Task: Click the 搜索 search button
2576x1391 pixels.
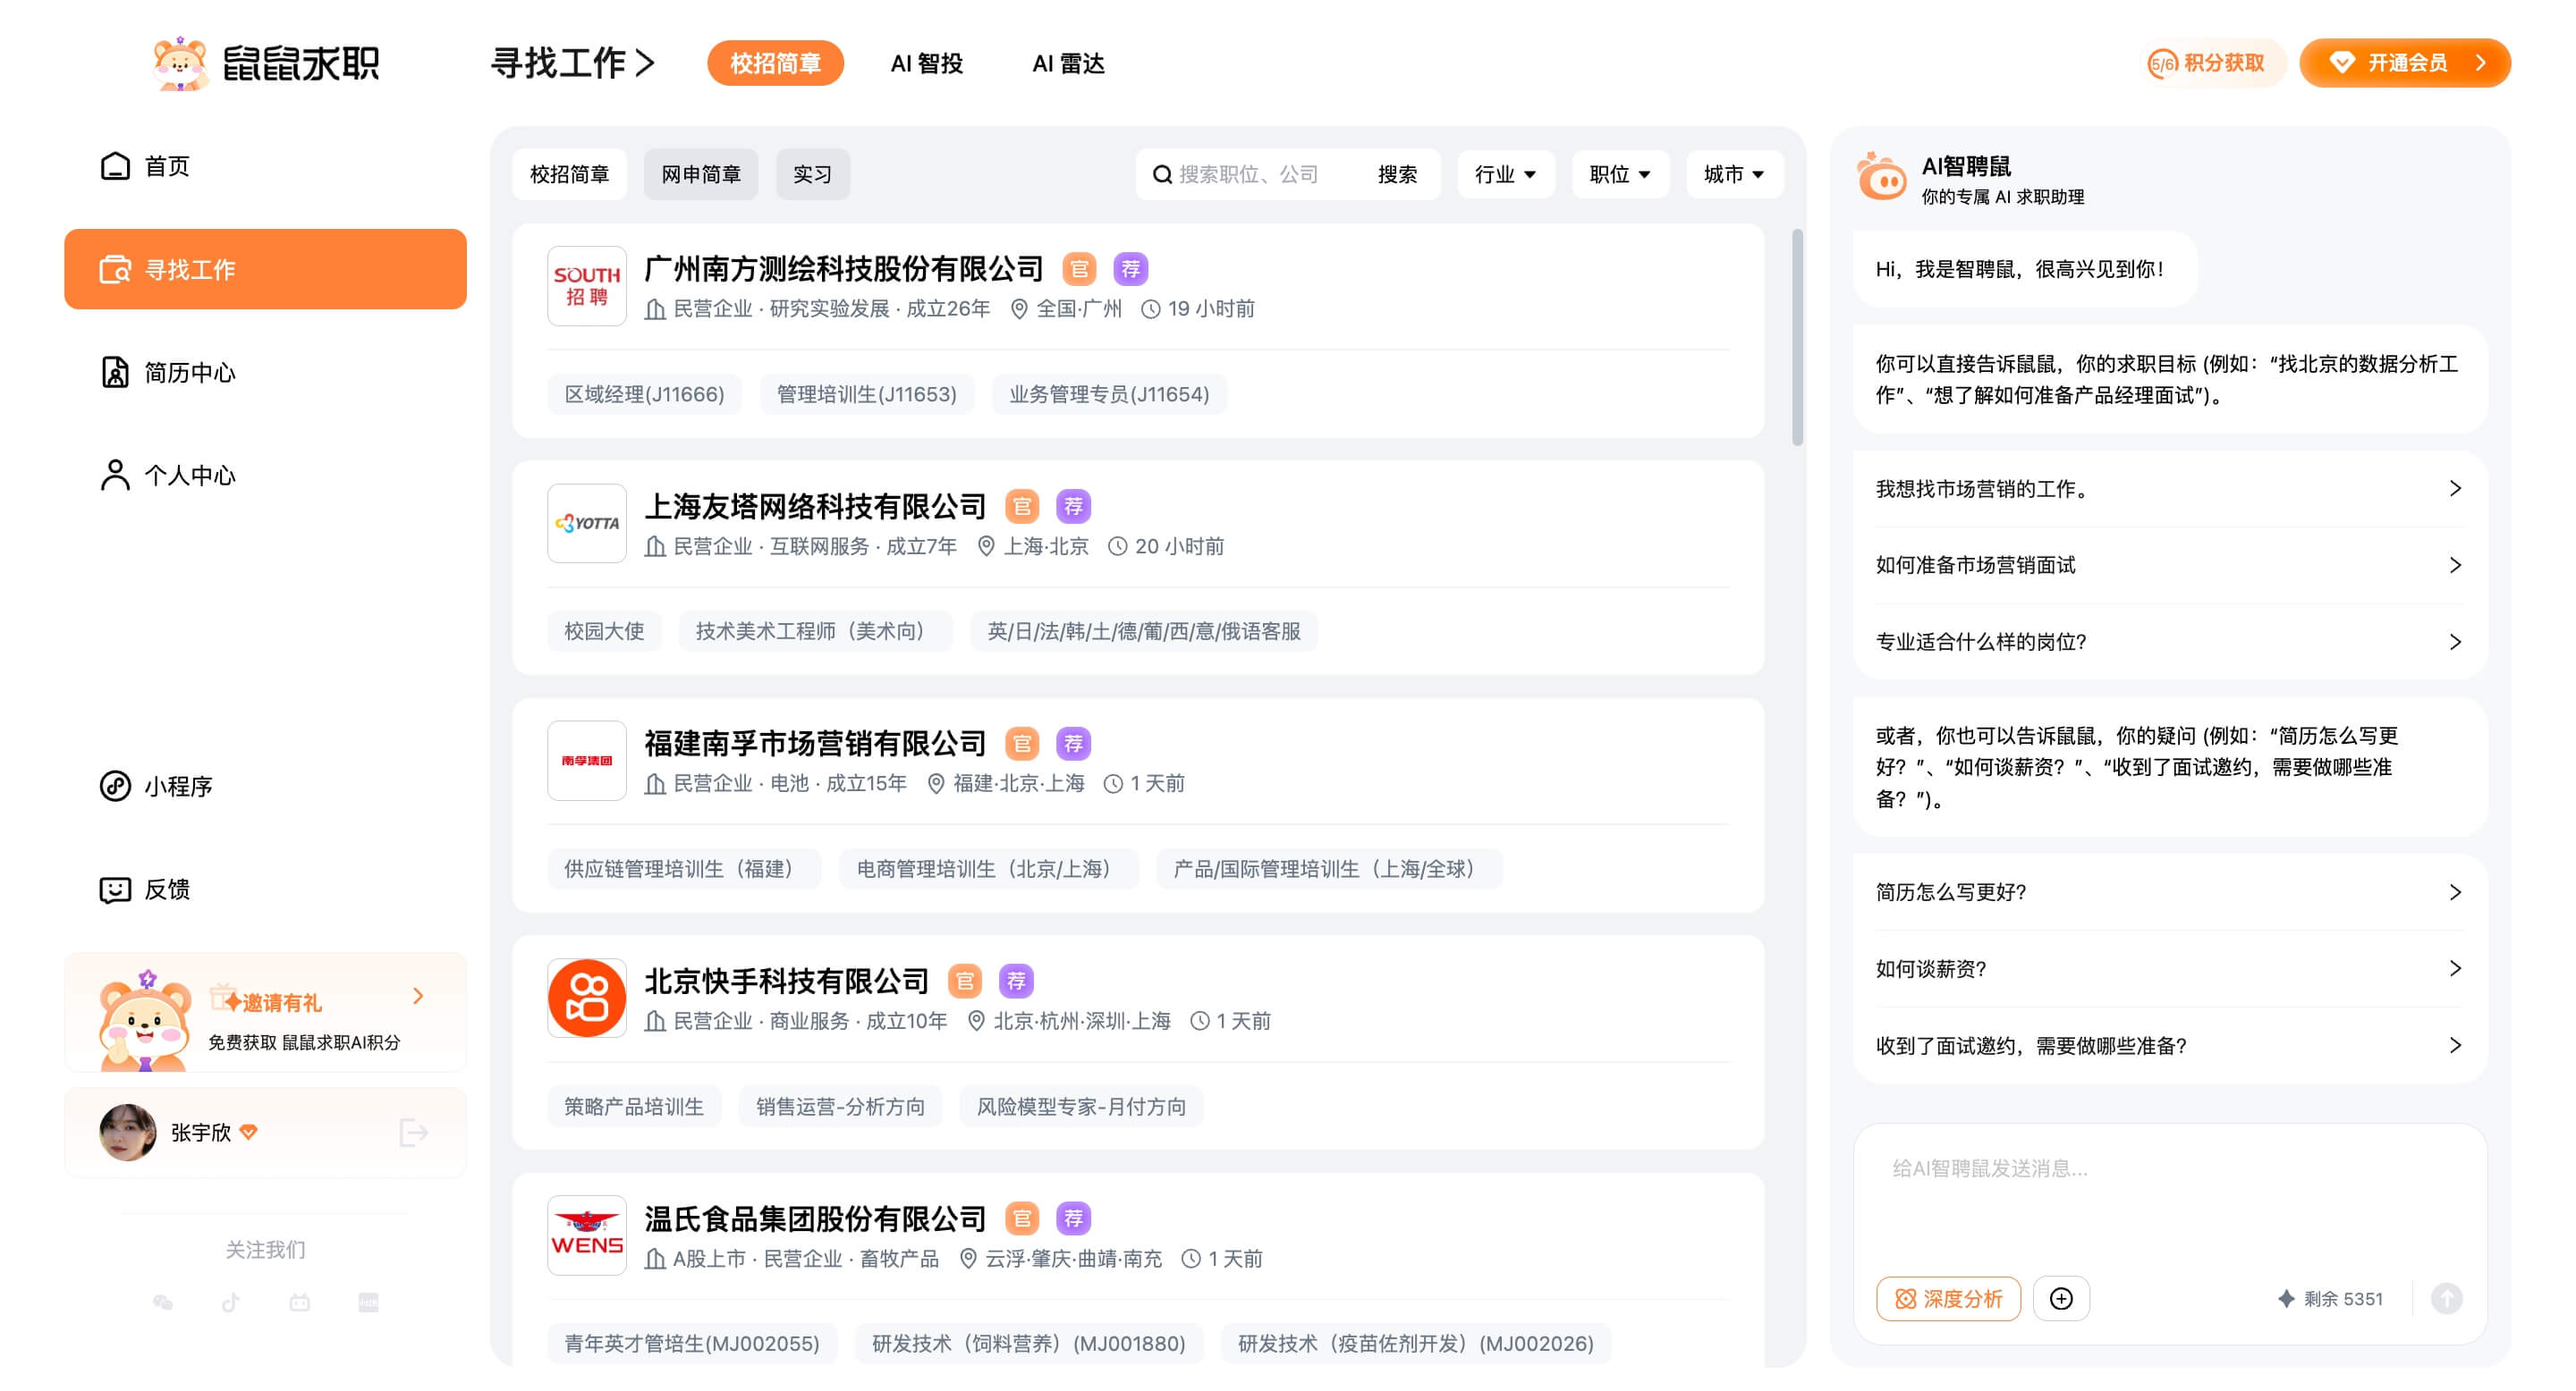Action: click(x=1397, y=173)
